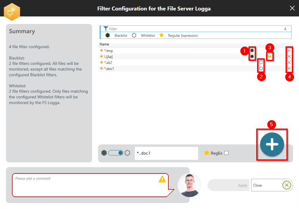Remove the \.[Aa] filter using red X
The height and width of the screenshot is (209, 299).
[289, 57]
